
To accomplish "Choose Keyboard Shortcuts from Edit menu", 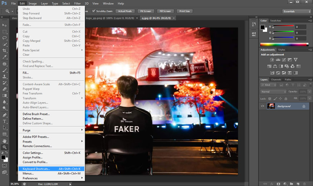I will click(36, 169).
